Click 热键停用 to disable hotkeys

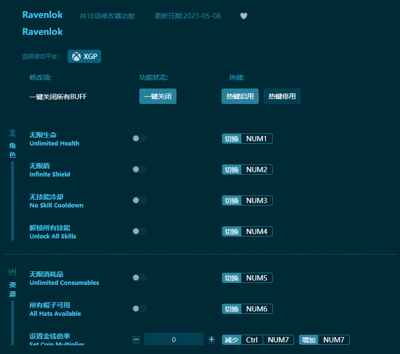282,96
